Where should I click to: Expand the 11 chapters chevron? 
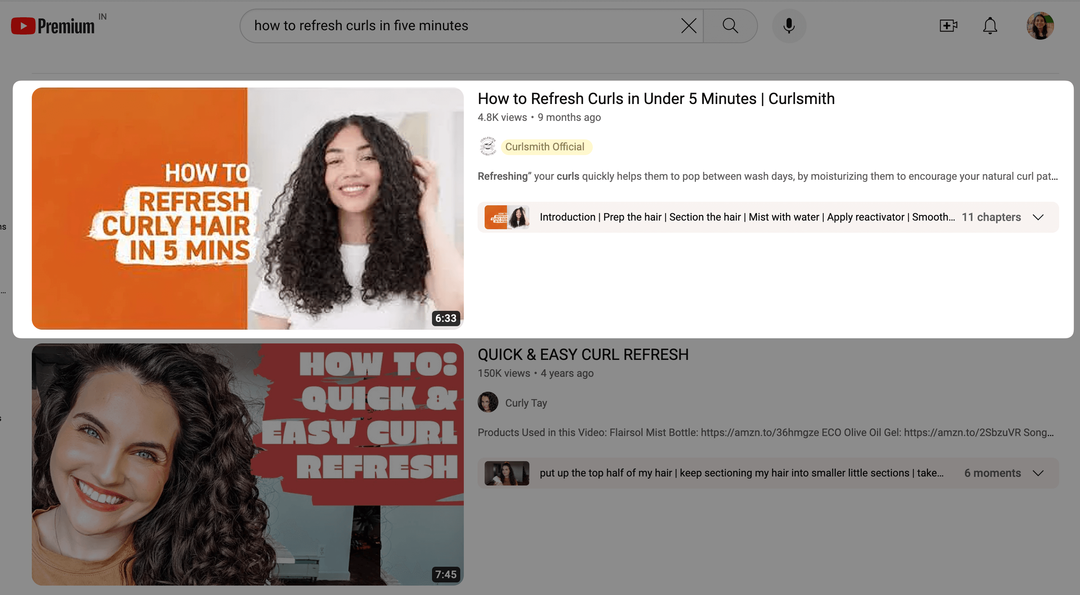click(x=1038, y=217)
